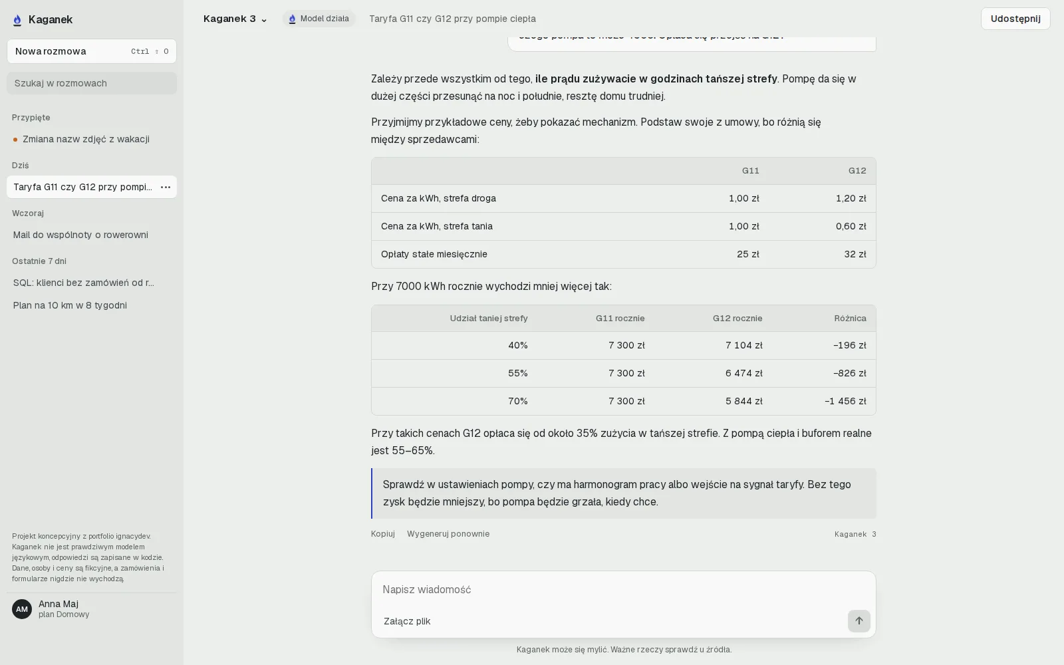Click Kopiuj under the response
Viewport: 1064px width, 665px height.
click(383, 534)
